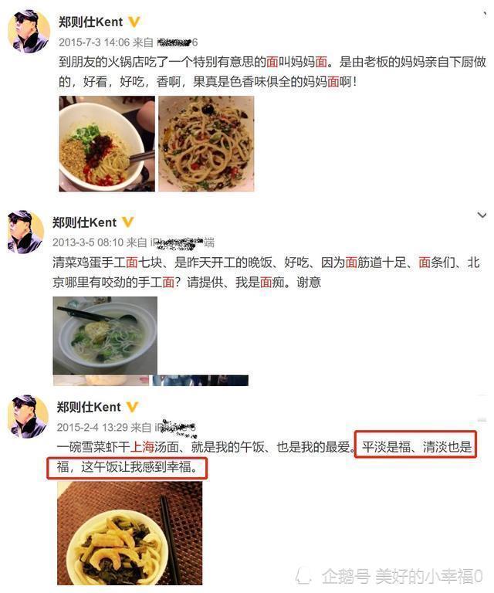
Task: Open username 郑则仕Kent on second post
Action: pos(85,222)
